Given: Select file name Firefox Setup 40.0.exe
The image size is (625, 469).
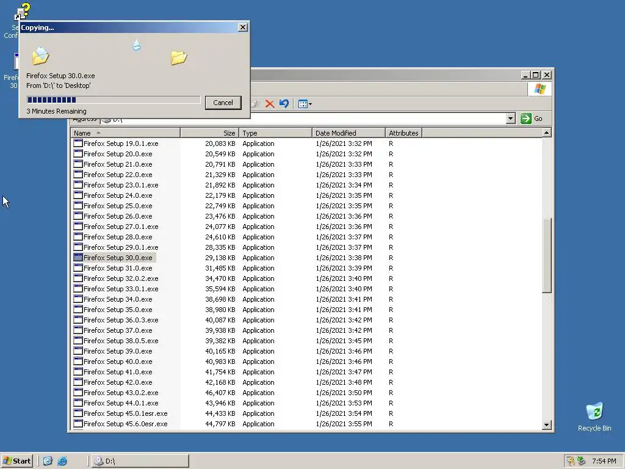Looking at the screenshot, I should (x=118, y=362).
